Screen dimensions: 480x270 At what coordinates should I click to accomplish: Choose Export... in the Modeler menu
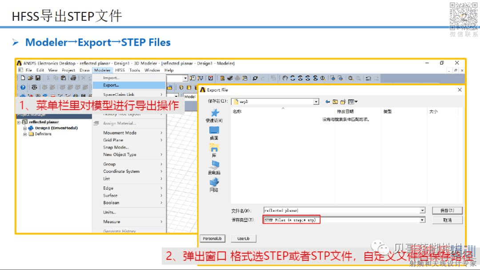coord(129,85)
